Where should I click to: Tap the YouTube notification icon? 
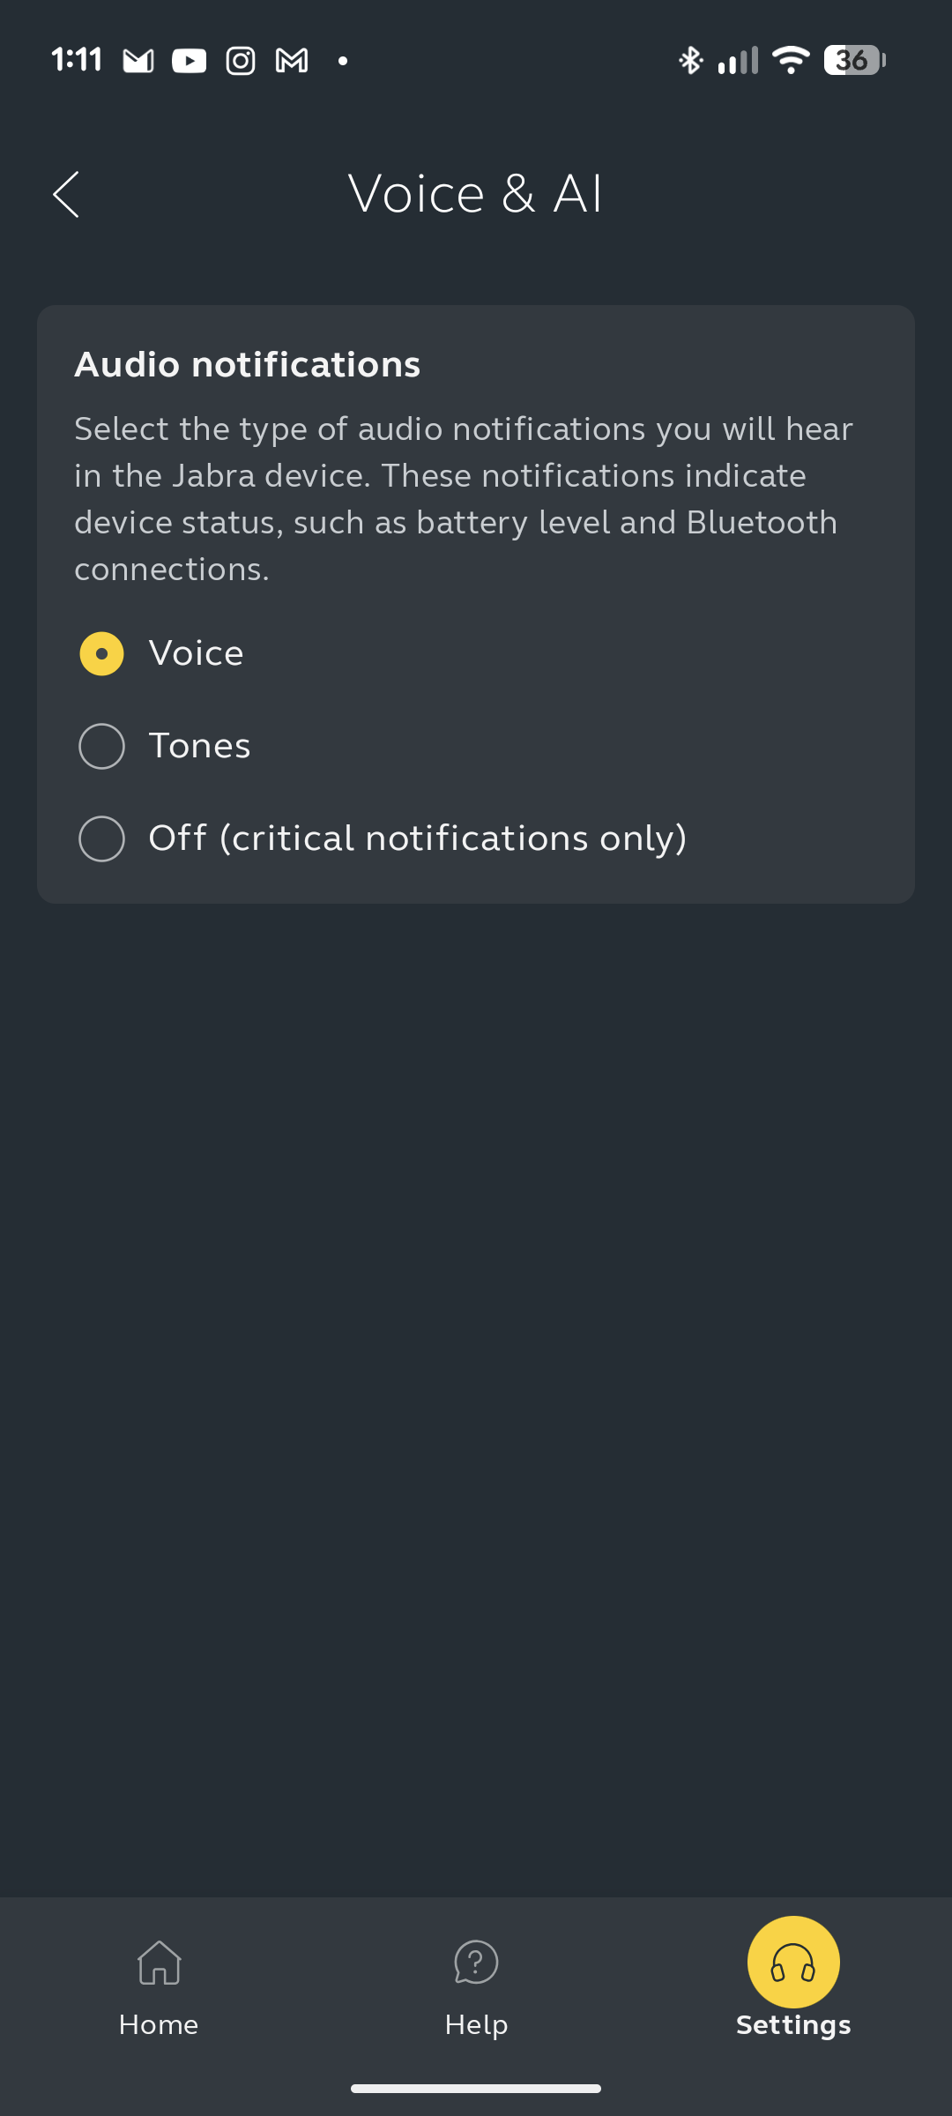tap(189, 60)
